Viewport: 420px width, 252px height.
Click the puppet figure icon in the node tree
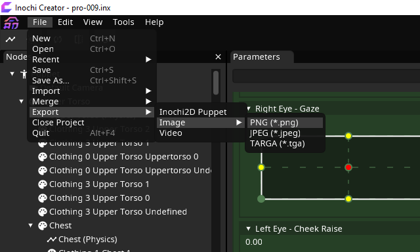tap(24, 74)
